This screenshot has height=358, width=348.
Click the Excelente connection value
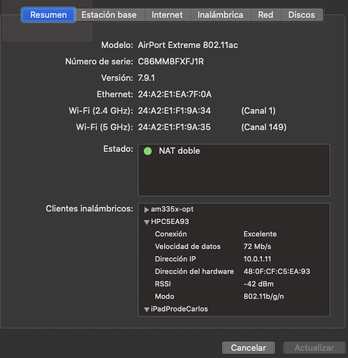click(x=260, y=234)
